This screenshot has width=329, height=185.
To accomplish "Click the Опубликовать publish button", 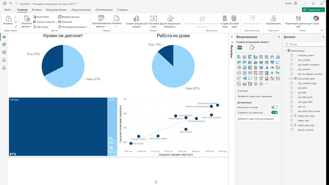I will 273,20.
